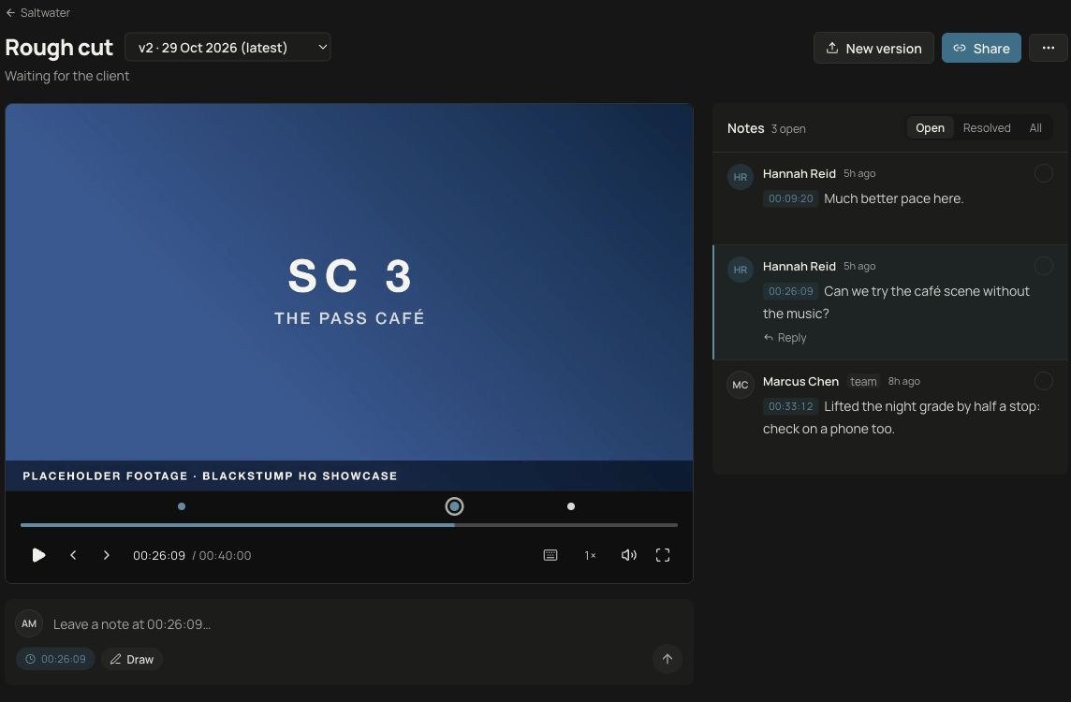Focus the 'Leave a note' input field
Image resolution: width=1071 pixels, height=702 pixels.
(x=369, y=624)
